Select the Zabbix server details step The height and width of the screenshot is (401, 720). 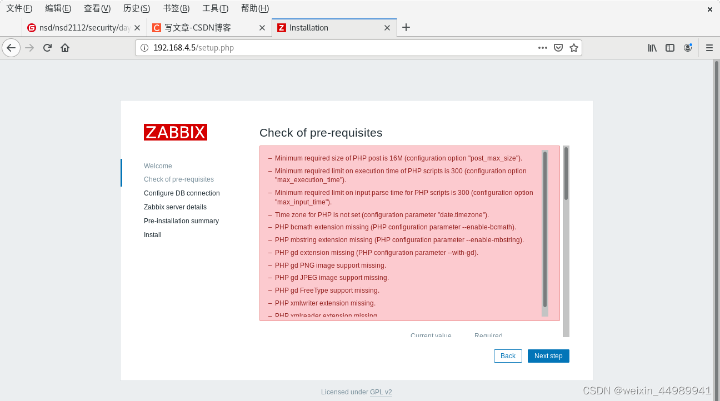tap(175, 207)
